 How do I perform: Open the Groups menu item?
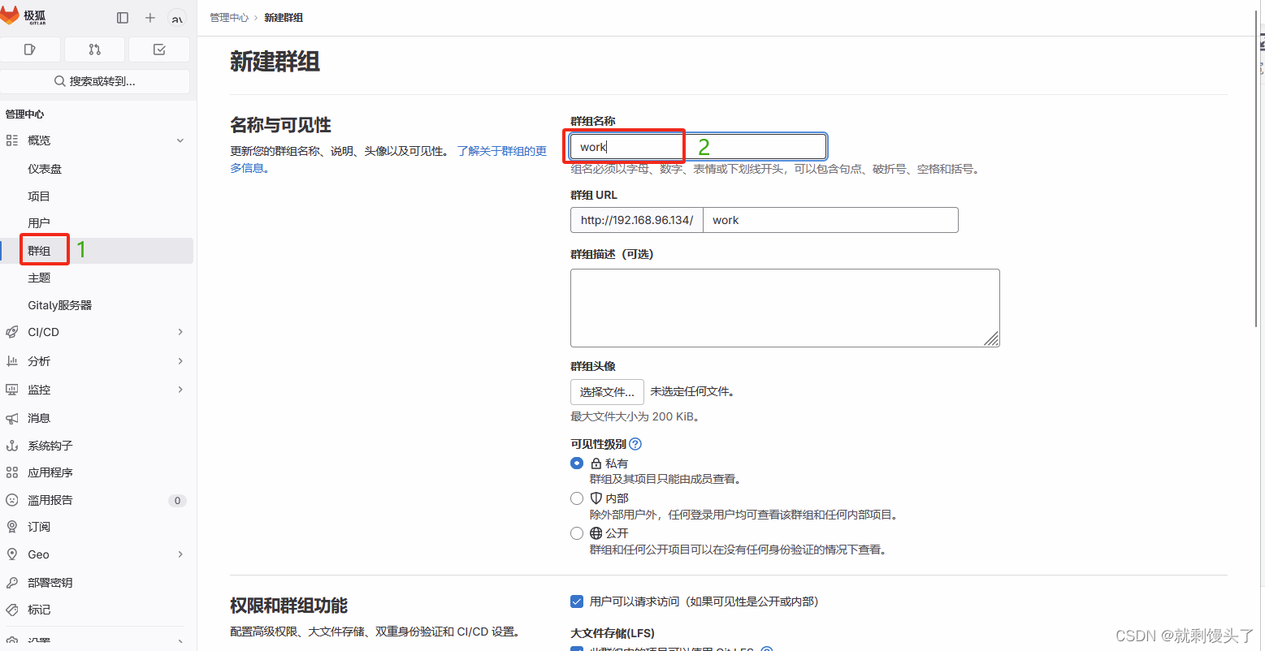(x=97, y=251)
